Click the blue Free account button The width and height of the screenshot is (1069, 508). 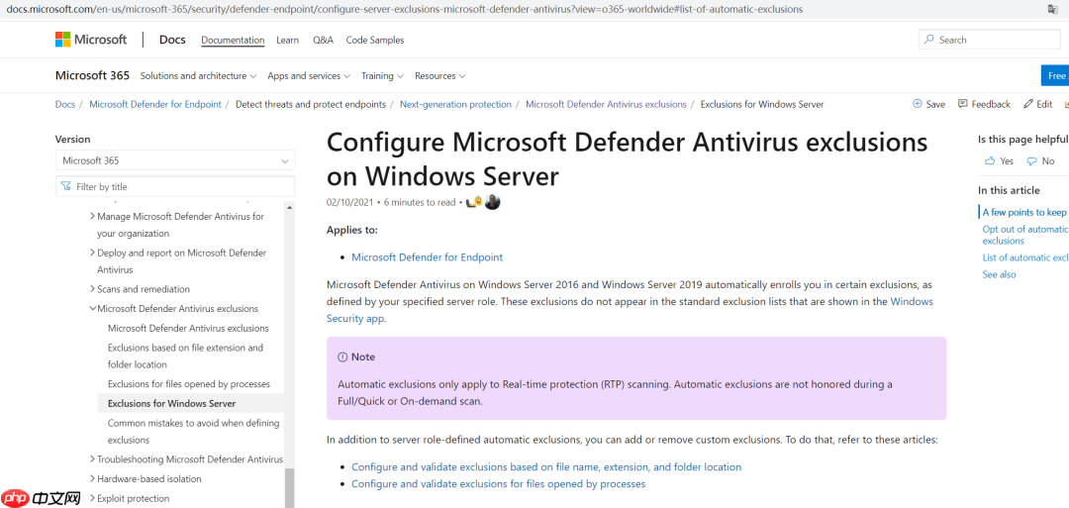pyautogui.click(x=1055, y=75)
